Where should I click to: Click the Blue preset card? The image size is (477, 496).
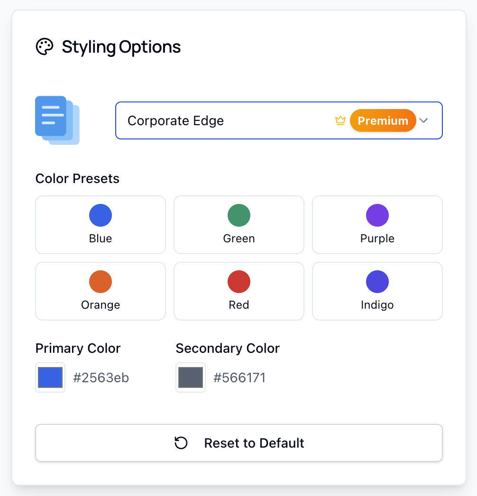point(100,225)
